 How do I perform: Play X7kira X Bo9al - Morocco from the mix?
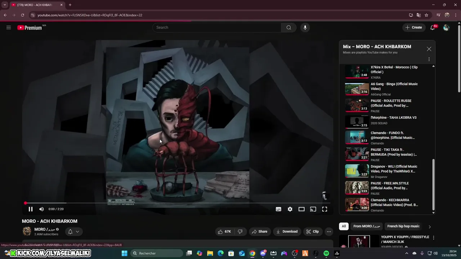[x=386, y=72]
